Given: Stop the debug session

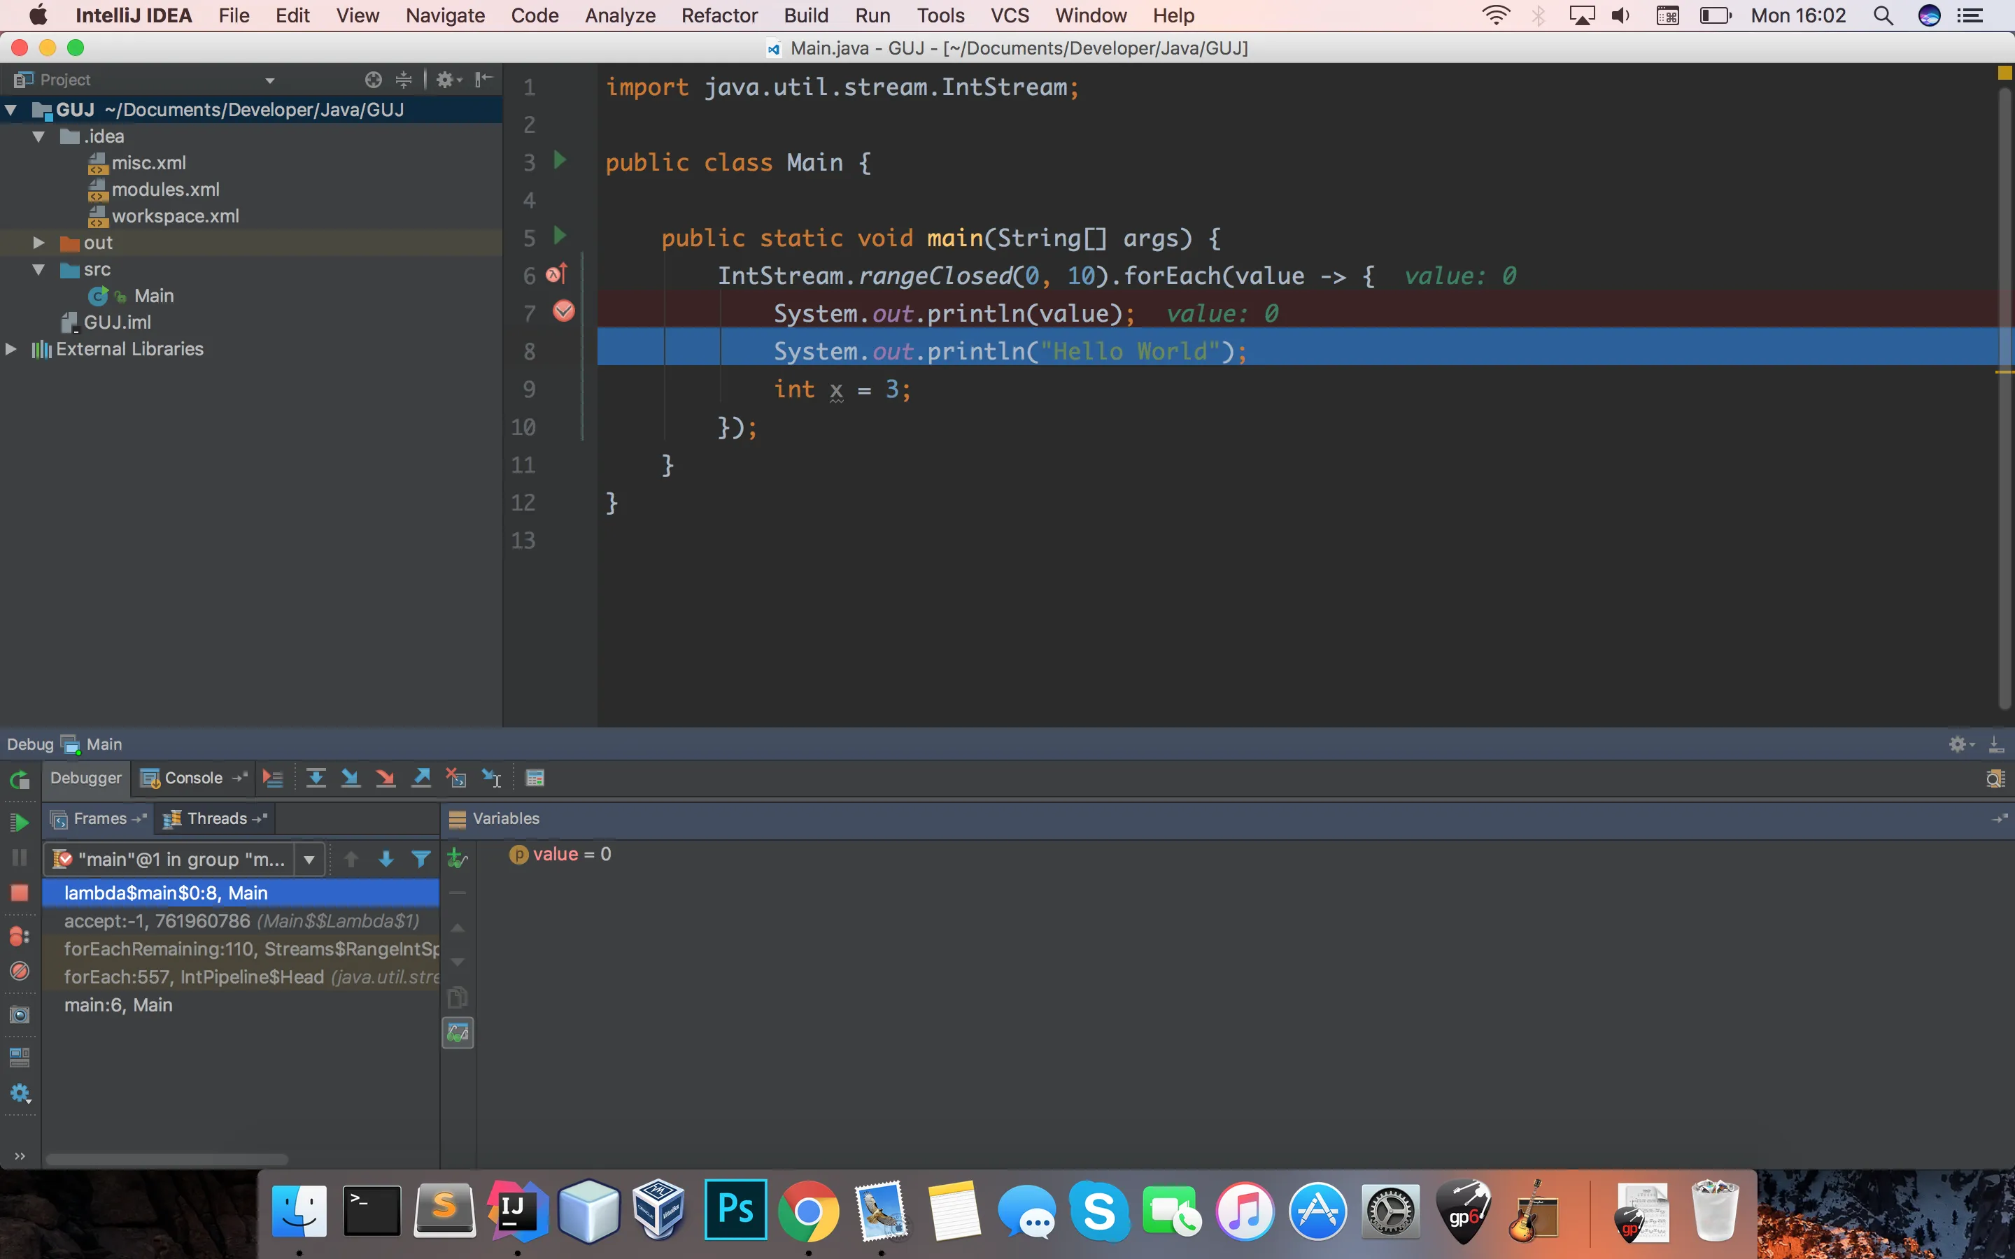Looking at the screenshot, I should click(19, 892).
